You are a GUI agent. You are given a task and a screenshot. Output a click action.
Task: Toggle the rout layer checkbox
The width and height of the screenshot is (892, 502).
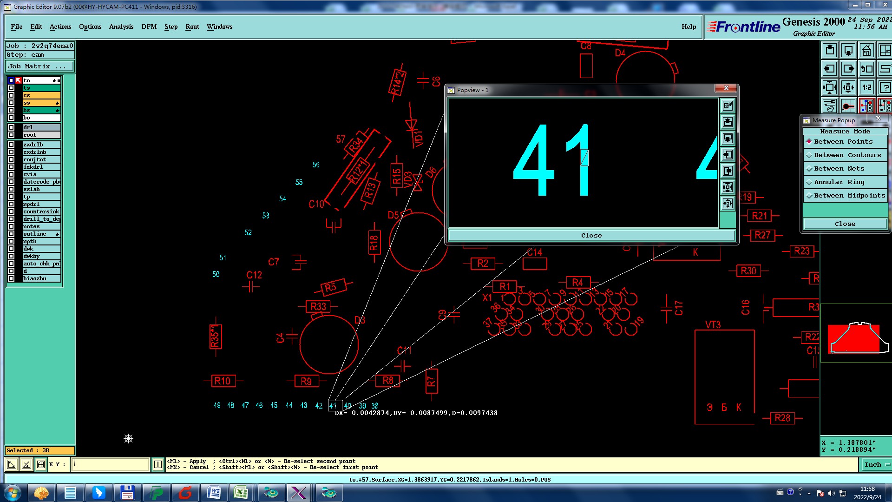point(11,135)
